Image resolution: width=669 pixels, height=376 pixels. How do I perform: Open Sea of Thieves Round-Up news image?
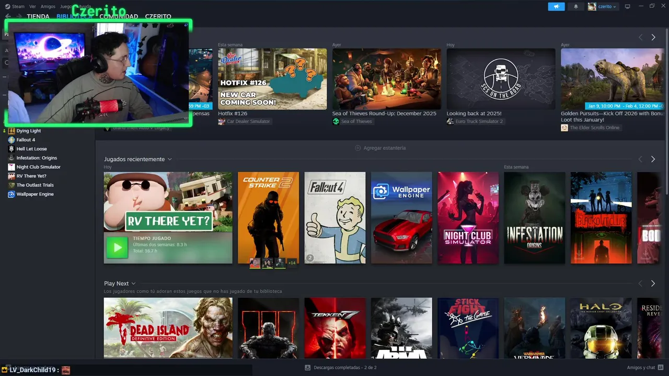[x=386, y=79]
